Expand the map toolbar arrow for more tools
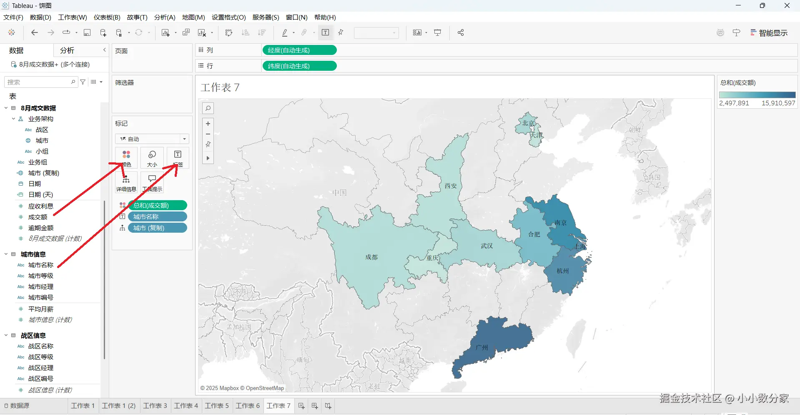This screenshot has width=800, height=415. 208,158
